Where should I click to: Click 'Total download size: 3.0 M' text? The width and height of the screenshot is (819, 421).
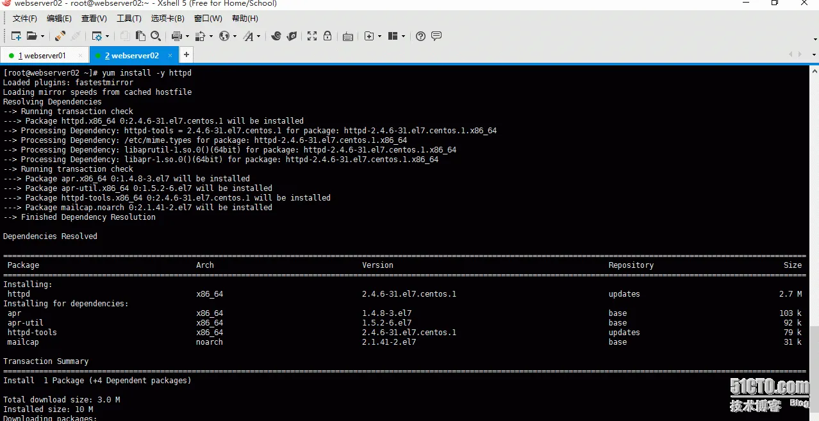point(62,400)
